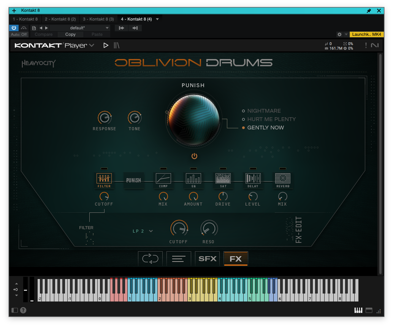Open the Kontakt Player menu chevron
Screen dimensions: 393x327
(92, 45)
